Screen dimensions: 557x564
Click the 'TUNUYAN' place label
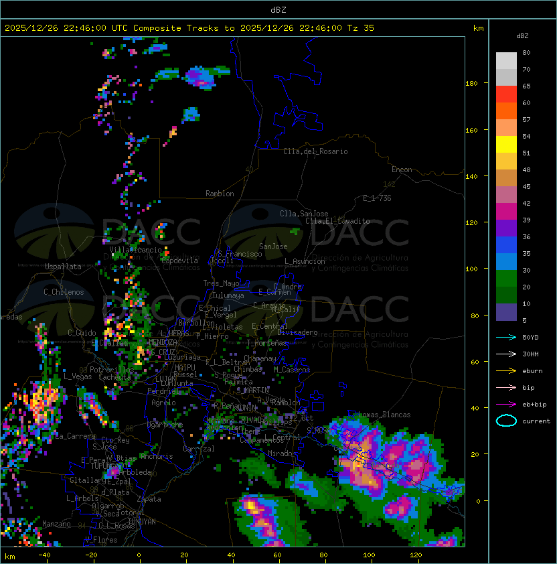[x=142, y=522]
